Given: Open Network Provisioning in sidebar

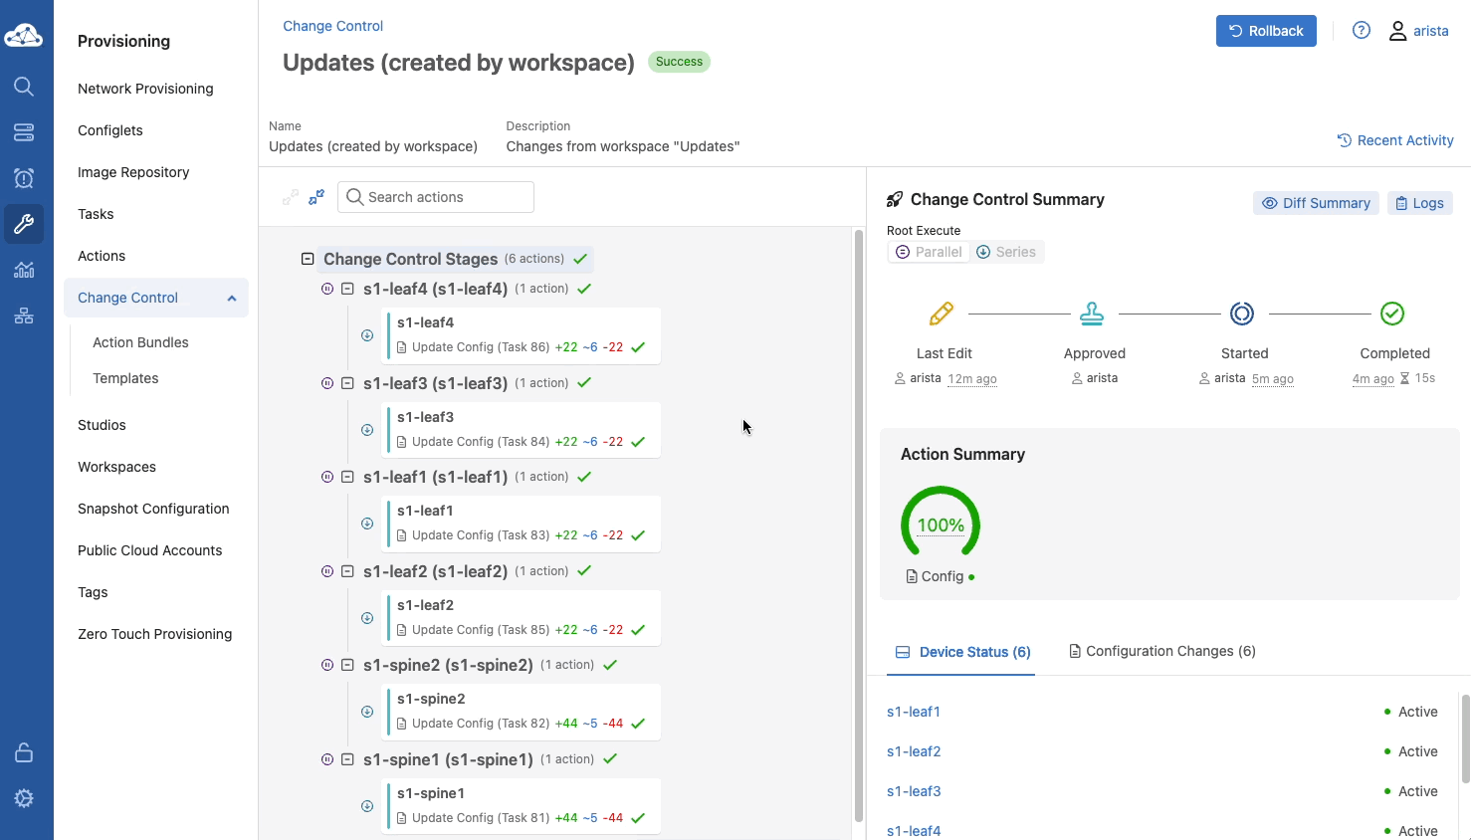Looking at the screenshot, I should click(145, 89).
